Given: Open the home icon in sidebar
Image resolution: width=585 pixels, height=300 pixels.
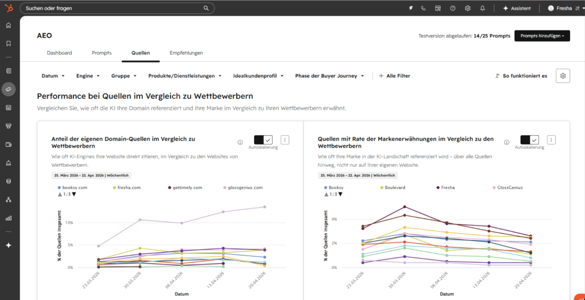Looking at the screenshot, I should point(8,25).
